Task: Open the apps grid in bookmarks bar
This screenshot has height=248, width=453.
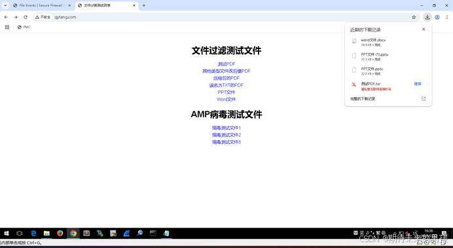Action: tap(7, 27)
